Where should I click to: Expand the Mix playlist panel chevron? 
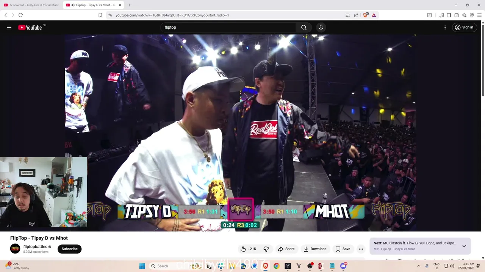(464, 246)
